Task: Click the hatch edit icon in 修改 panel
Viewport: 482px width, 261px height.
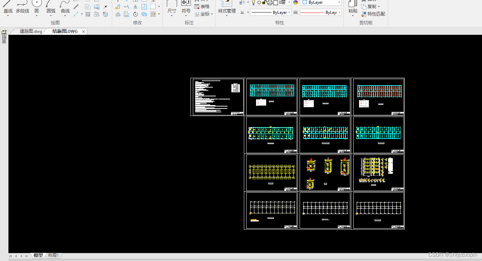Action: pos(153,14)
